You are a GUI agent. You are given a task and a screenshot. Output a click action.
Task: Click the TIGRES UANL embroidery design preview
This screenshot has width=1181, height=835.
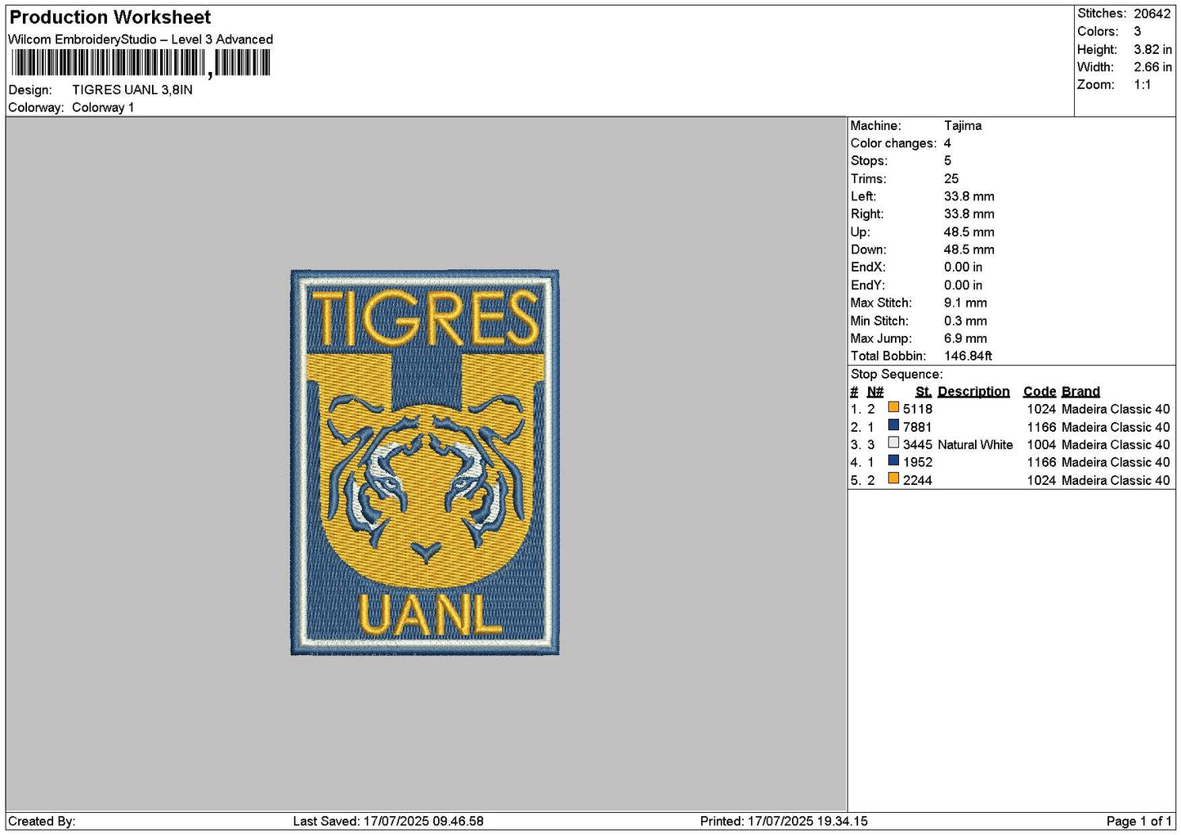click(425, 463)
